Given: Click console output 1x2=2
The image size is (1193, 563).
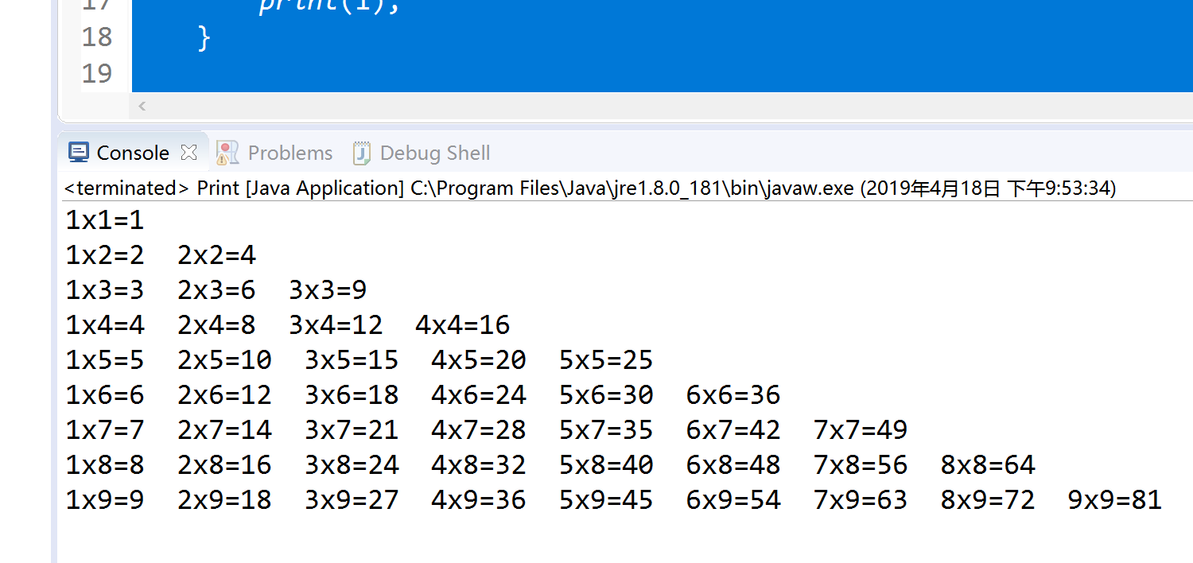Looking at the screenshot, I should pos(105,255).
